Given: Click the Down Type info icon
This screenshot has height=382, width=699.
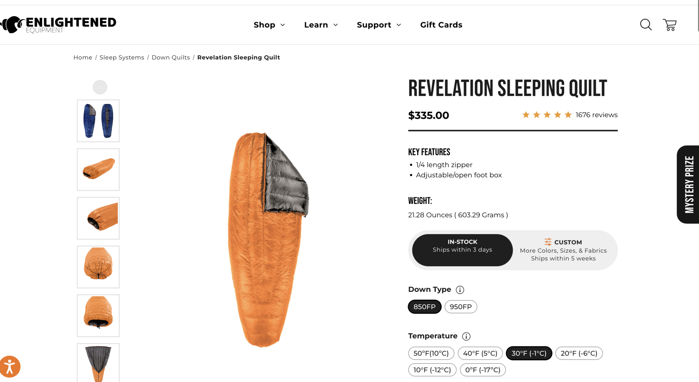Looking at the screenshot, I should pos(460,290).
